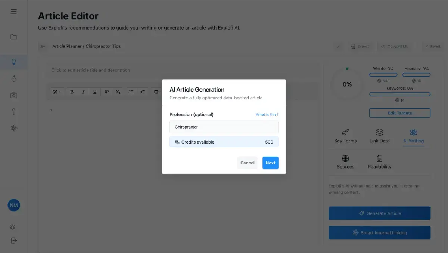
Task: Open the Readability tab
Action: (x=379, y=162)
